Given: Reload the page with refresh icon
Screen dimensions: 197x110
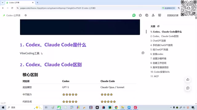Looking at the screenshot, I should click(12, 8).
